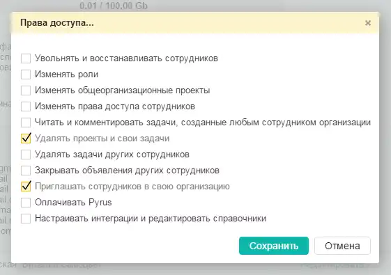Check the Оплачивать Pyrus checkbox
The height and width of the screenshot is (275, 391).
(26, 203)
